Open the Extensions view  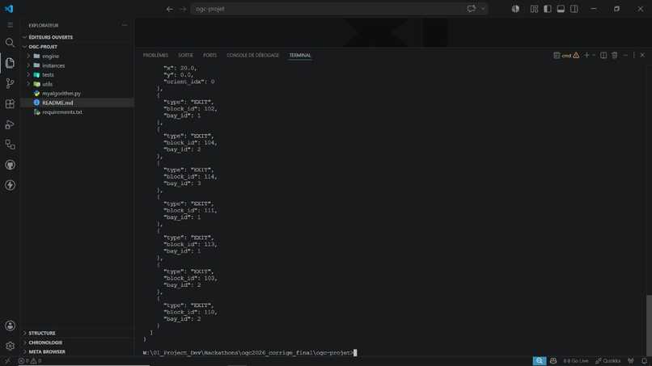tap(10, 104)
